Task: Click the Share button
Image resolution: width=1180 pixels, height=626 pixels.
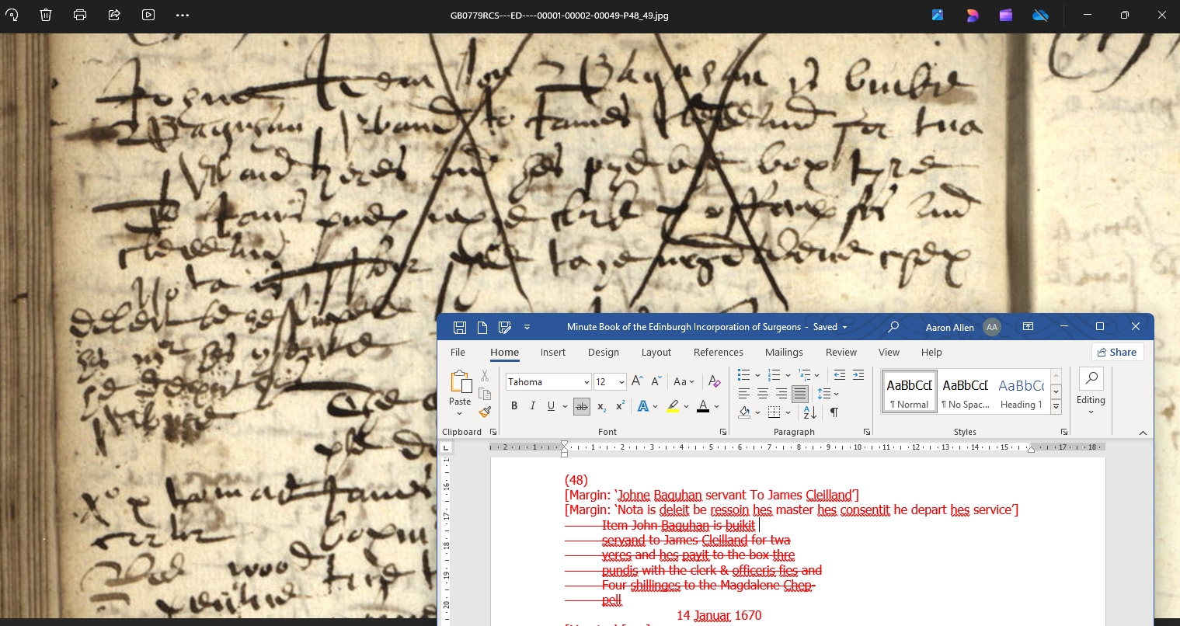Action: click(1116, 352)
